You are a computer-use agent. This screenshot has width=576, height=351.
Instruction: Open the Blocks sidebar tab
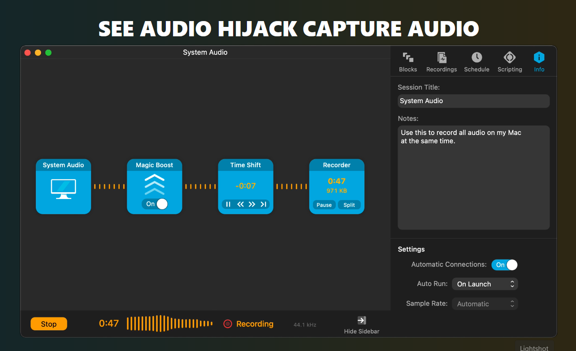tap(408, 62)
